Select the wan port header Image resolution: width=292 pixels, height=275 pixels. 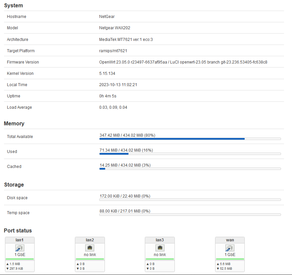tap(230, 240)
